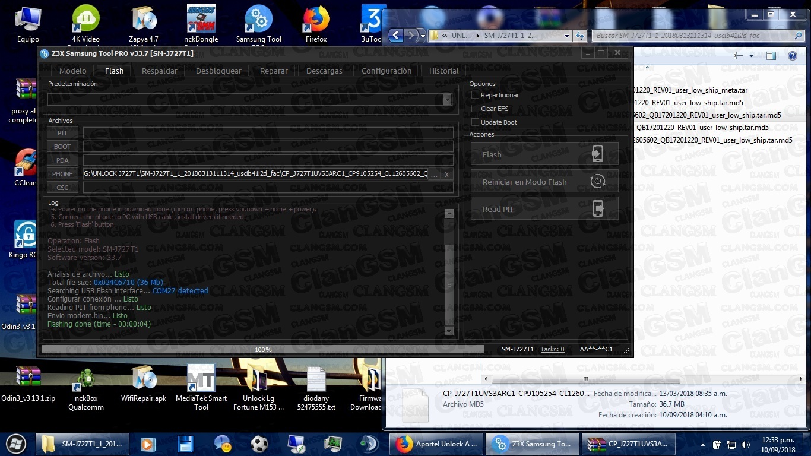
Task: Click the PDA file path field
Action: point(268,160)
